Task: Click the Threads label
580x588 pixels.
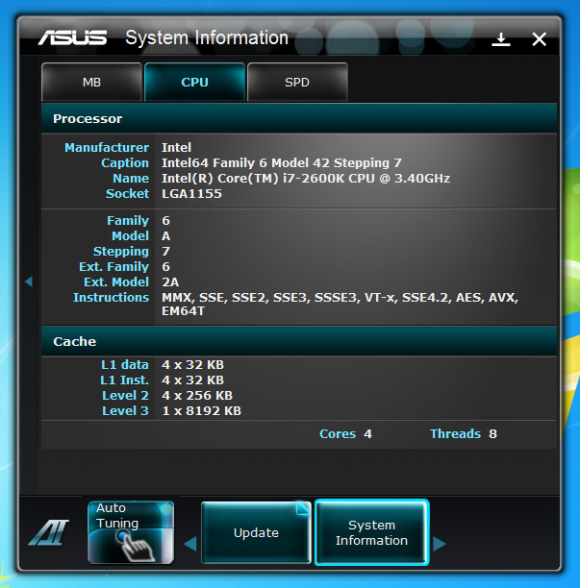Action: [x=455, y=434]
